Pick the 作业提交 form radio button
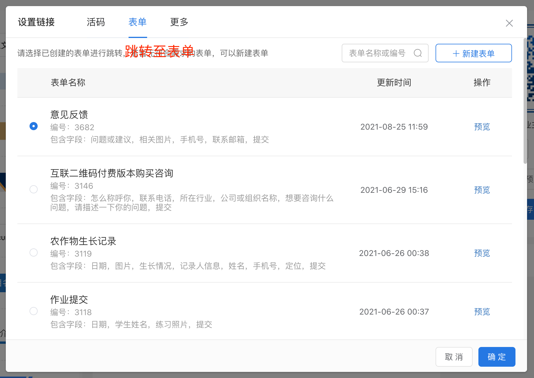Viewport: 534px width, 378px height. 34,311
